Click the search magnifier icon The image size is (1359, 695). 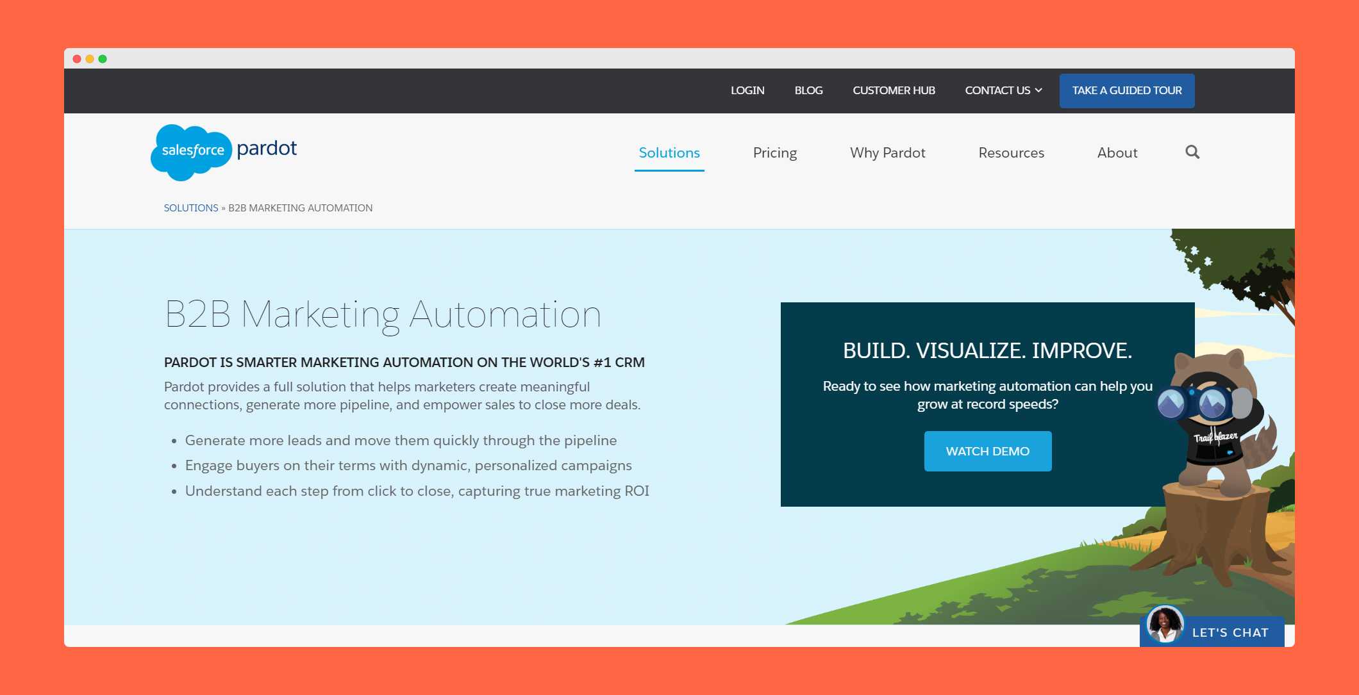pos(1192,152)
